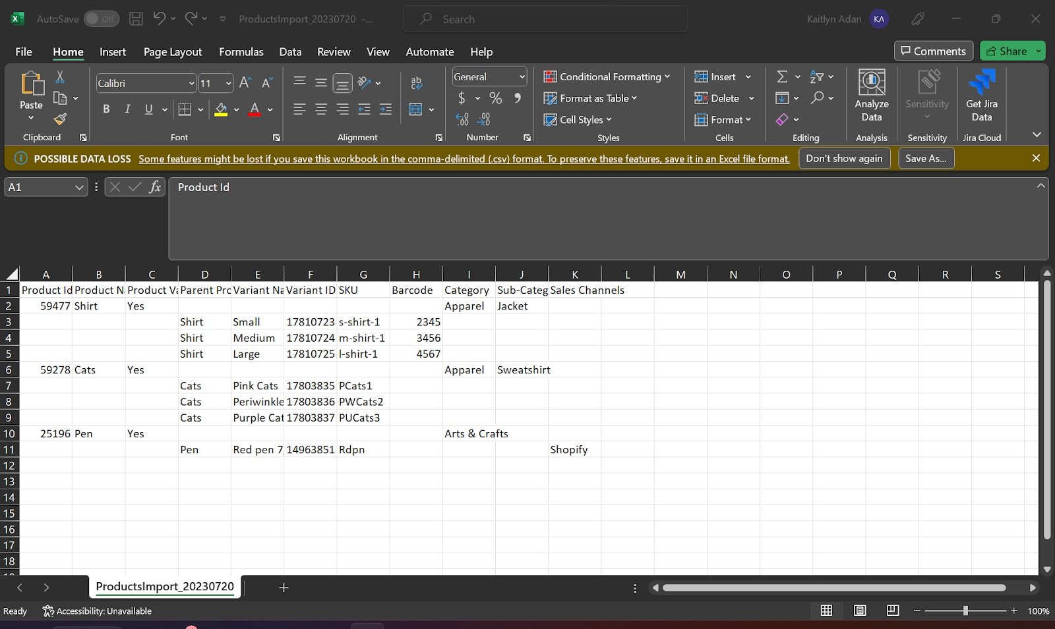The height and width of the screenshot is (629, 1055).
Task: Open Conditional Formatting options
Action: [607, 76]
